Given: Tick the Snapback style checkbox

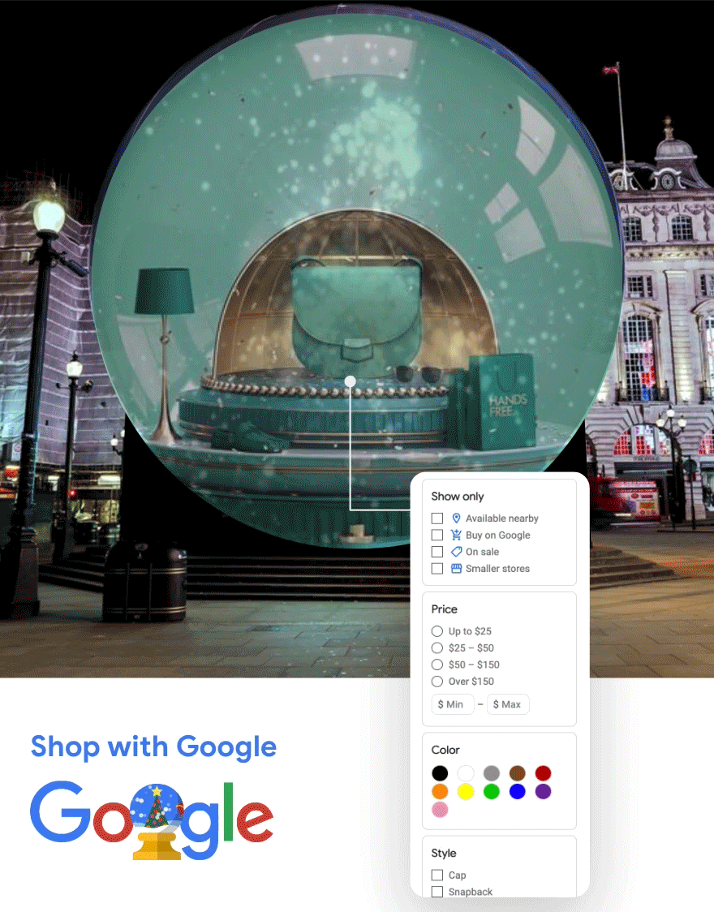Looking at the screenshot, I should 437,892.
